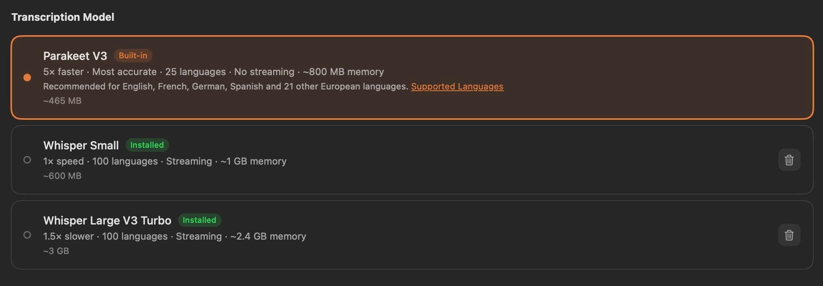Click the "1.5× slower" specs line

[x=174, y=236]
